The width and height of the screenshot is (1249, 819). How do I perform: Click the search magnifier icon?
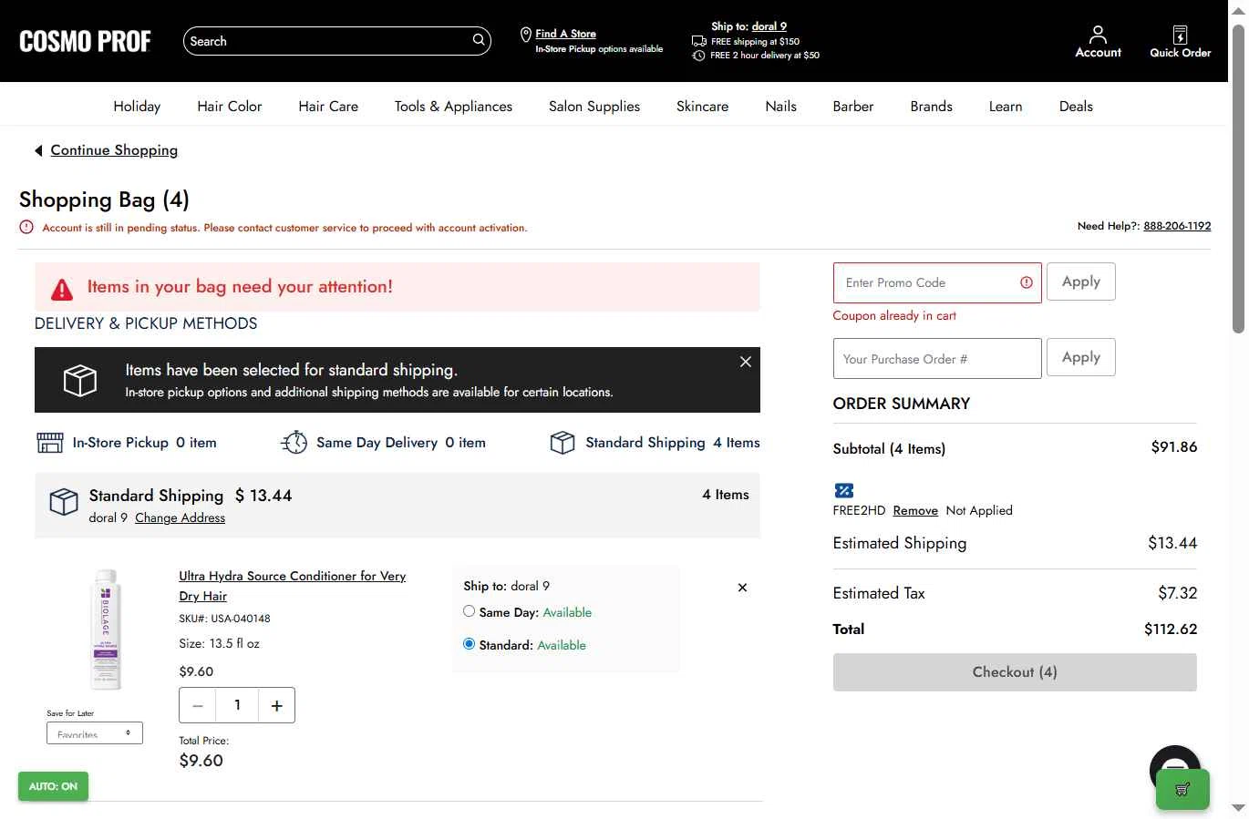478,40
